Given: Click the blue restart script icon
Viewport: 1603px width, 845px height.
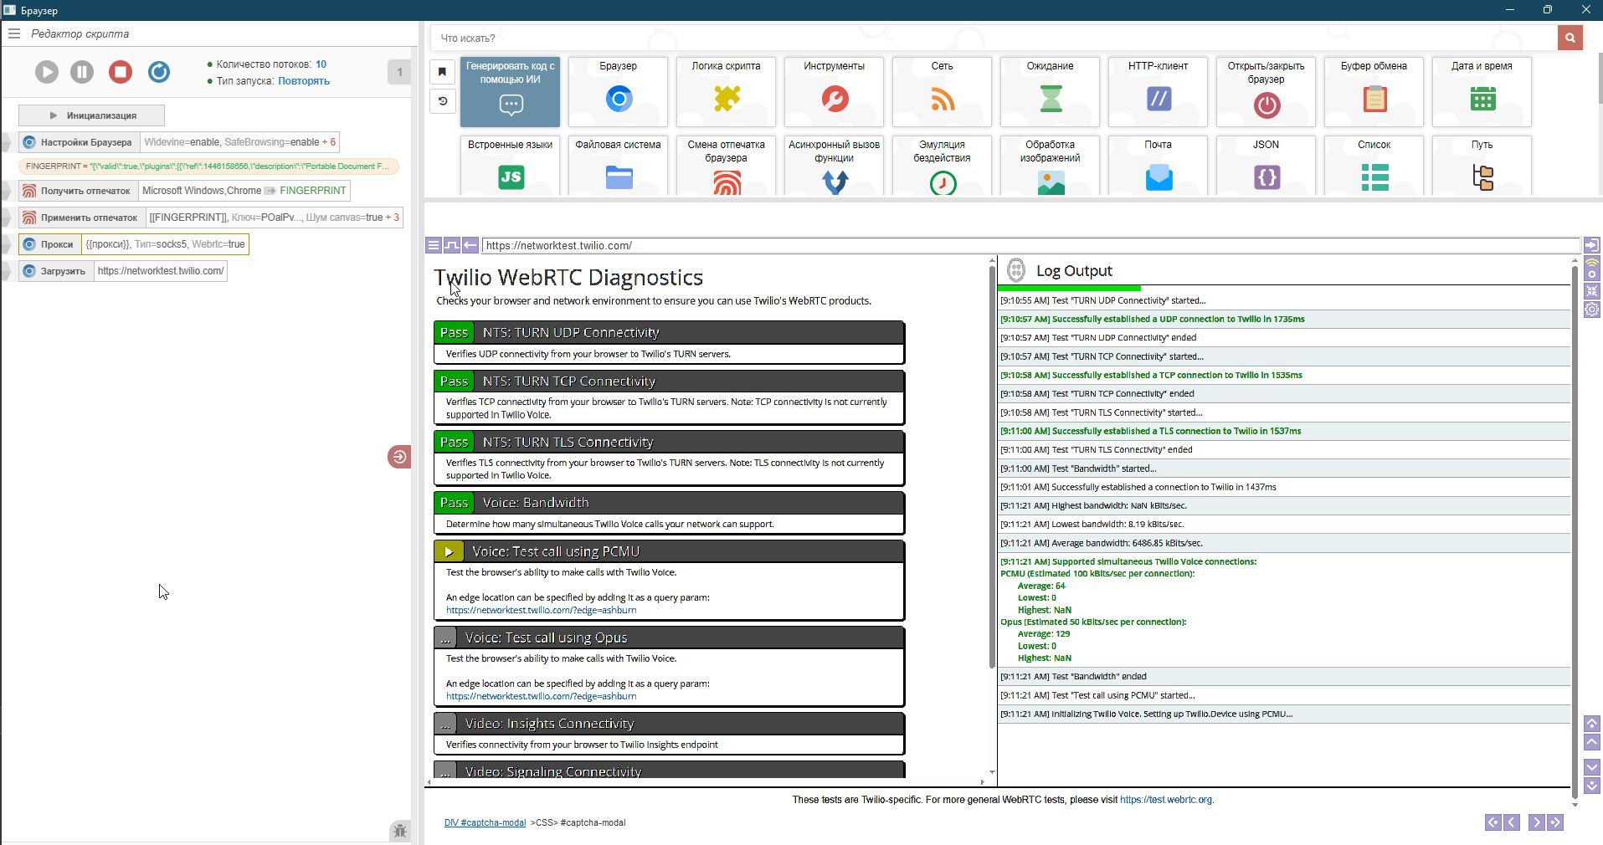Looking at the screenshot, I should coord(159,72).
